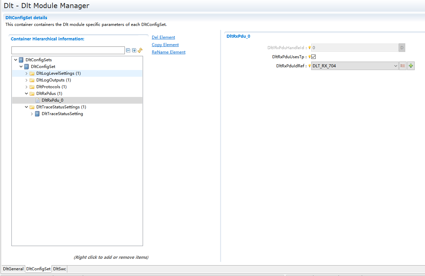Click the ReName Element link

click(168, 52)
